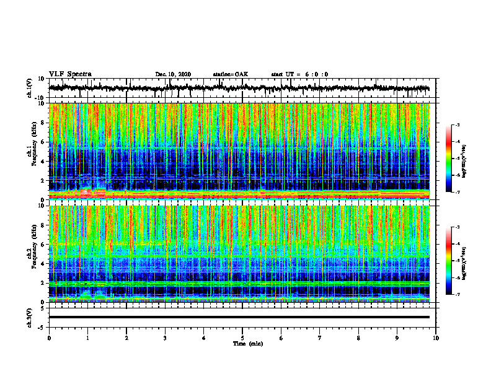Click the "-5" tick on ch.3(V) axis
The image size is (491, 379).
42,328
